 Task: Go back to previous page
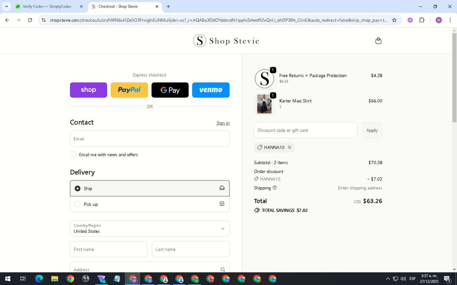pyautogui.click(x=7, y=20)
